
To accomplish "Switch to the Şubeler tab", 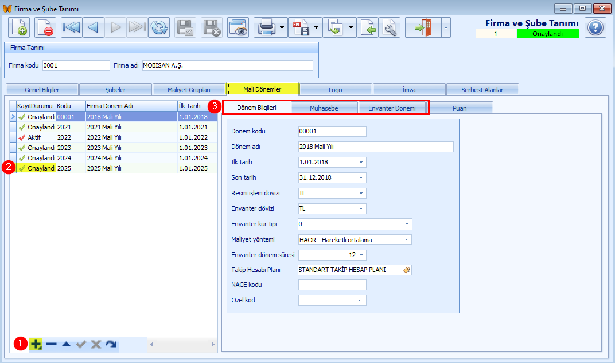I will pyautogui.click(x=115, y=90).
